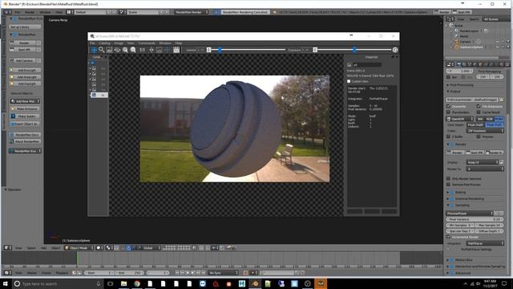Click the Blender info editor type icon
The image size is (513, 289).
point(7,12)
